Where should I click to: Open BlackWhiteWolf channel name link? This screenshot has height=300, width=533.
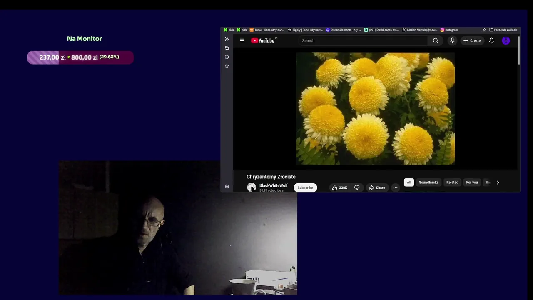(x=274, y=185)
